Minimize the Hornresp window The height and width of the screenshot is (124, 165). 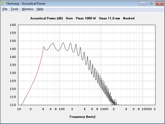tap(143, 4)
